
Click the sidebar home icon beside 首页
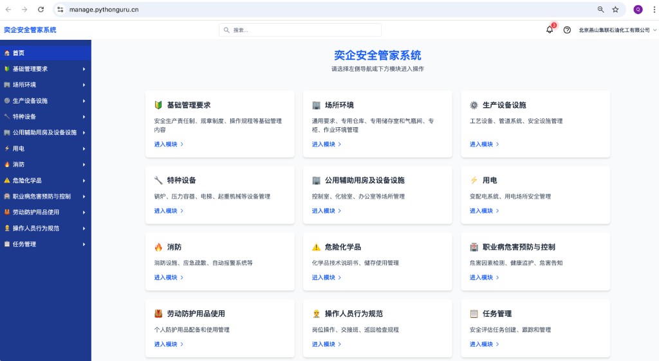(6, 53)
